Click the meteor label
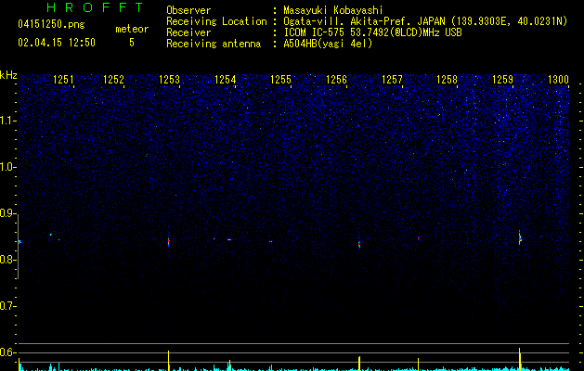This screenshot has height=371, width=584. pyautogui.click(x=132, y=29)
